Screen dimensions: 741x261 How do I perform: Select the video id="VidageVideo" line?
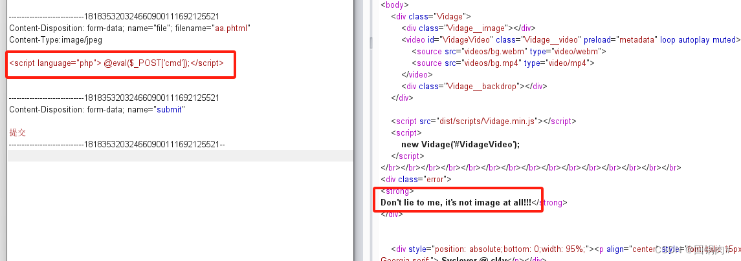tap(570, 39)
